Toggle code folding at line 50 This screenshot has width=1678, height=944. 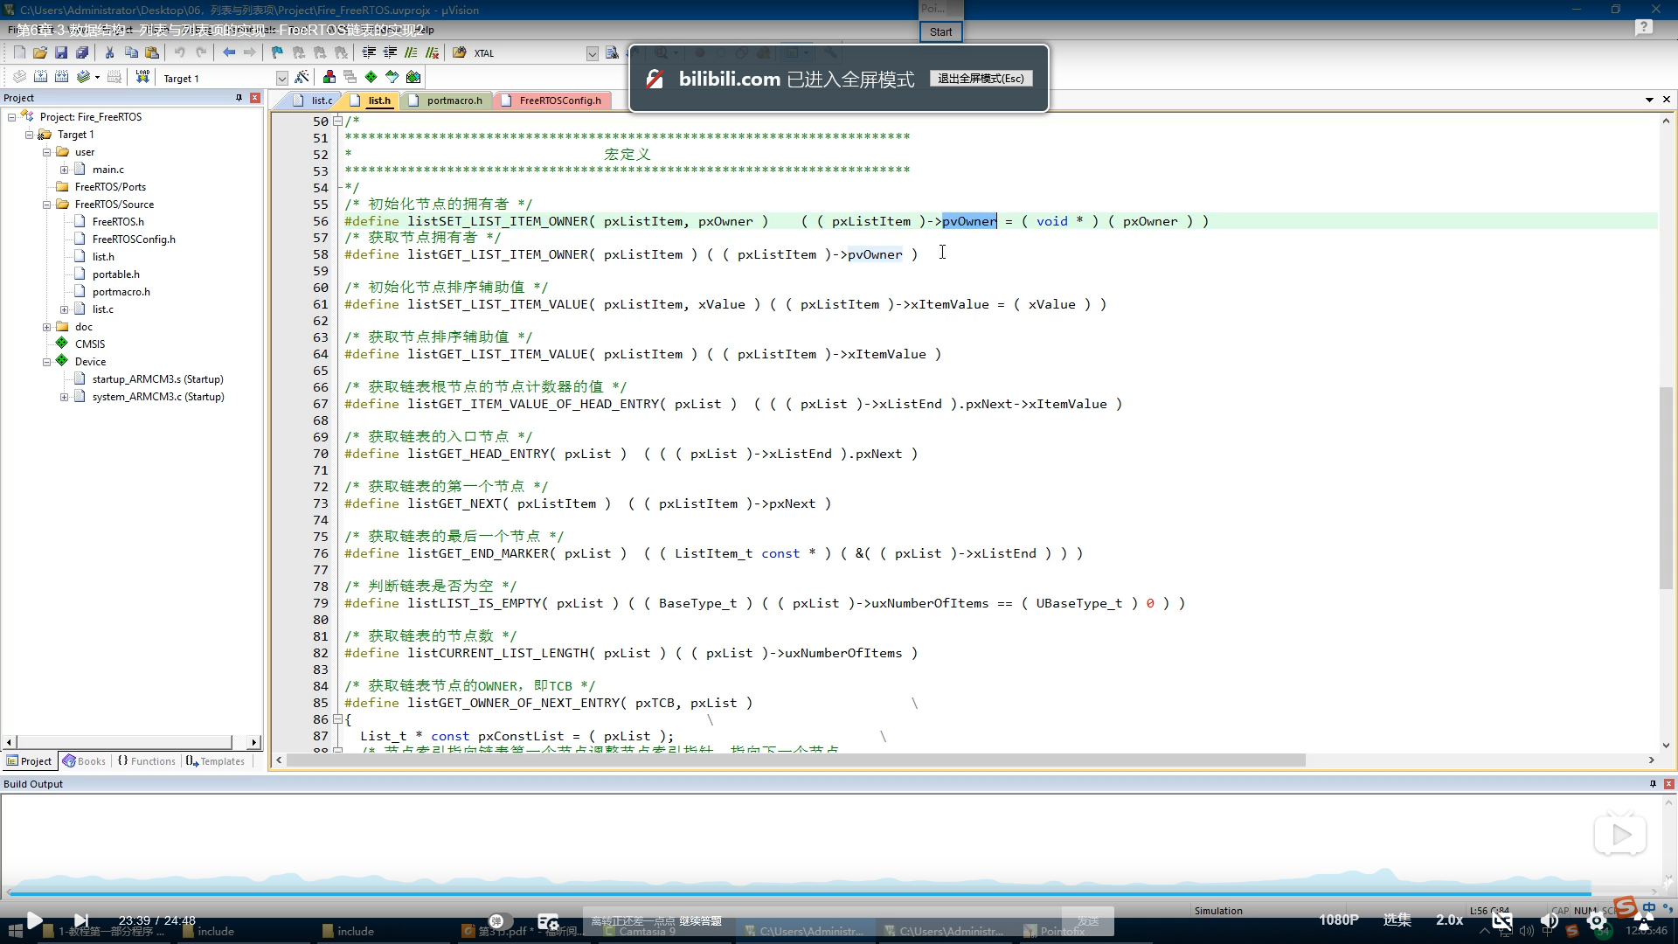pyautogui.click(x=337, y=121)
